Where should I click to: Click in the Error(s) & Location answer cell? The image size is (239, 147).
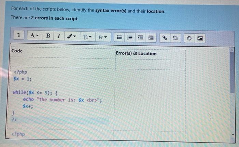tap(150, 100)
